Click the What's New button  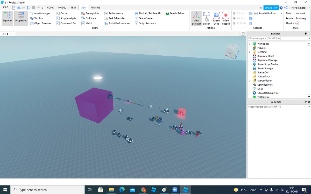click(x=271, y=8)
